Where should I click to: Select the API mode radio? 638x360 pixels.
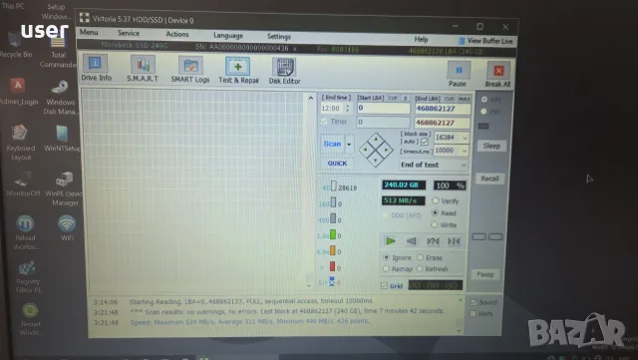click(x=484, y=100)
